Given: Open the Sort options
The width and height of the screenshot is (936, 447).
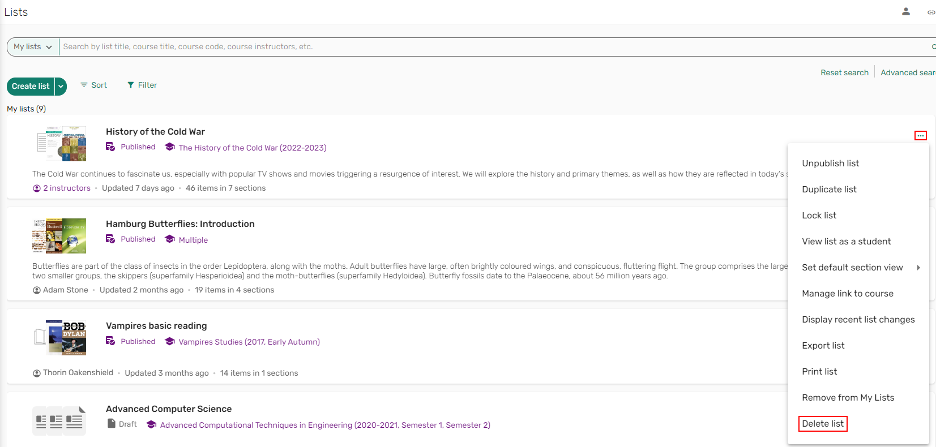Looking at the screenshot, I should point(93,85).
